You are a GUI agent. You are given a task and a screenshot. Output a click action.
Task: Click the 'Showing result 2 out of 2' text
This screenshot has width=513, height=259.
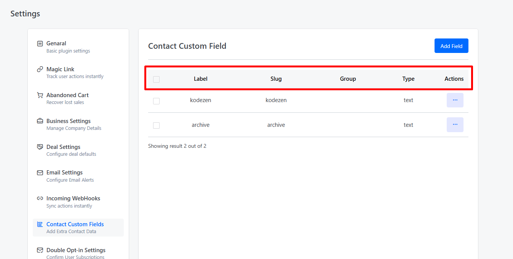tap(177, 146)
